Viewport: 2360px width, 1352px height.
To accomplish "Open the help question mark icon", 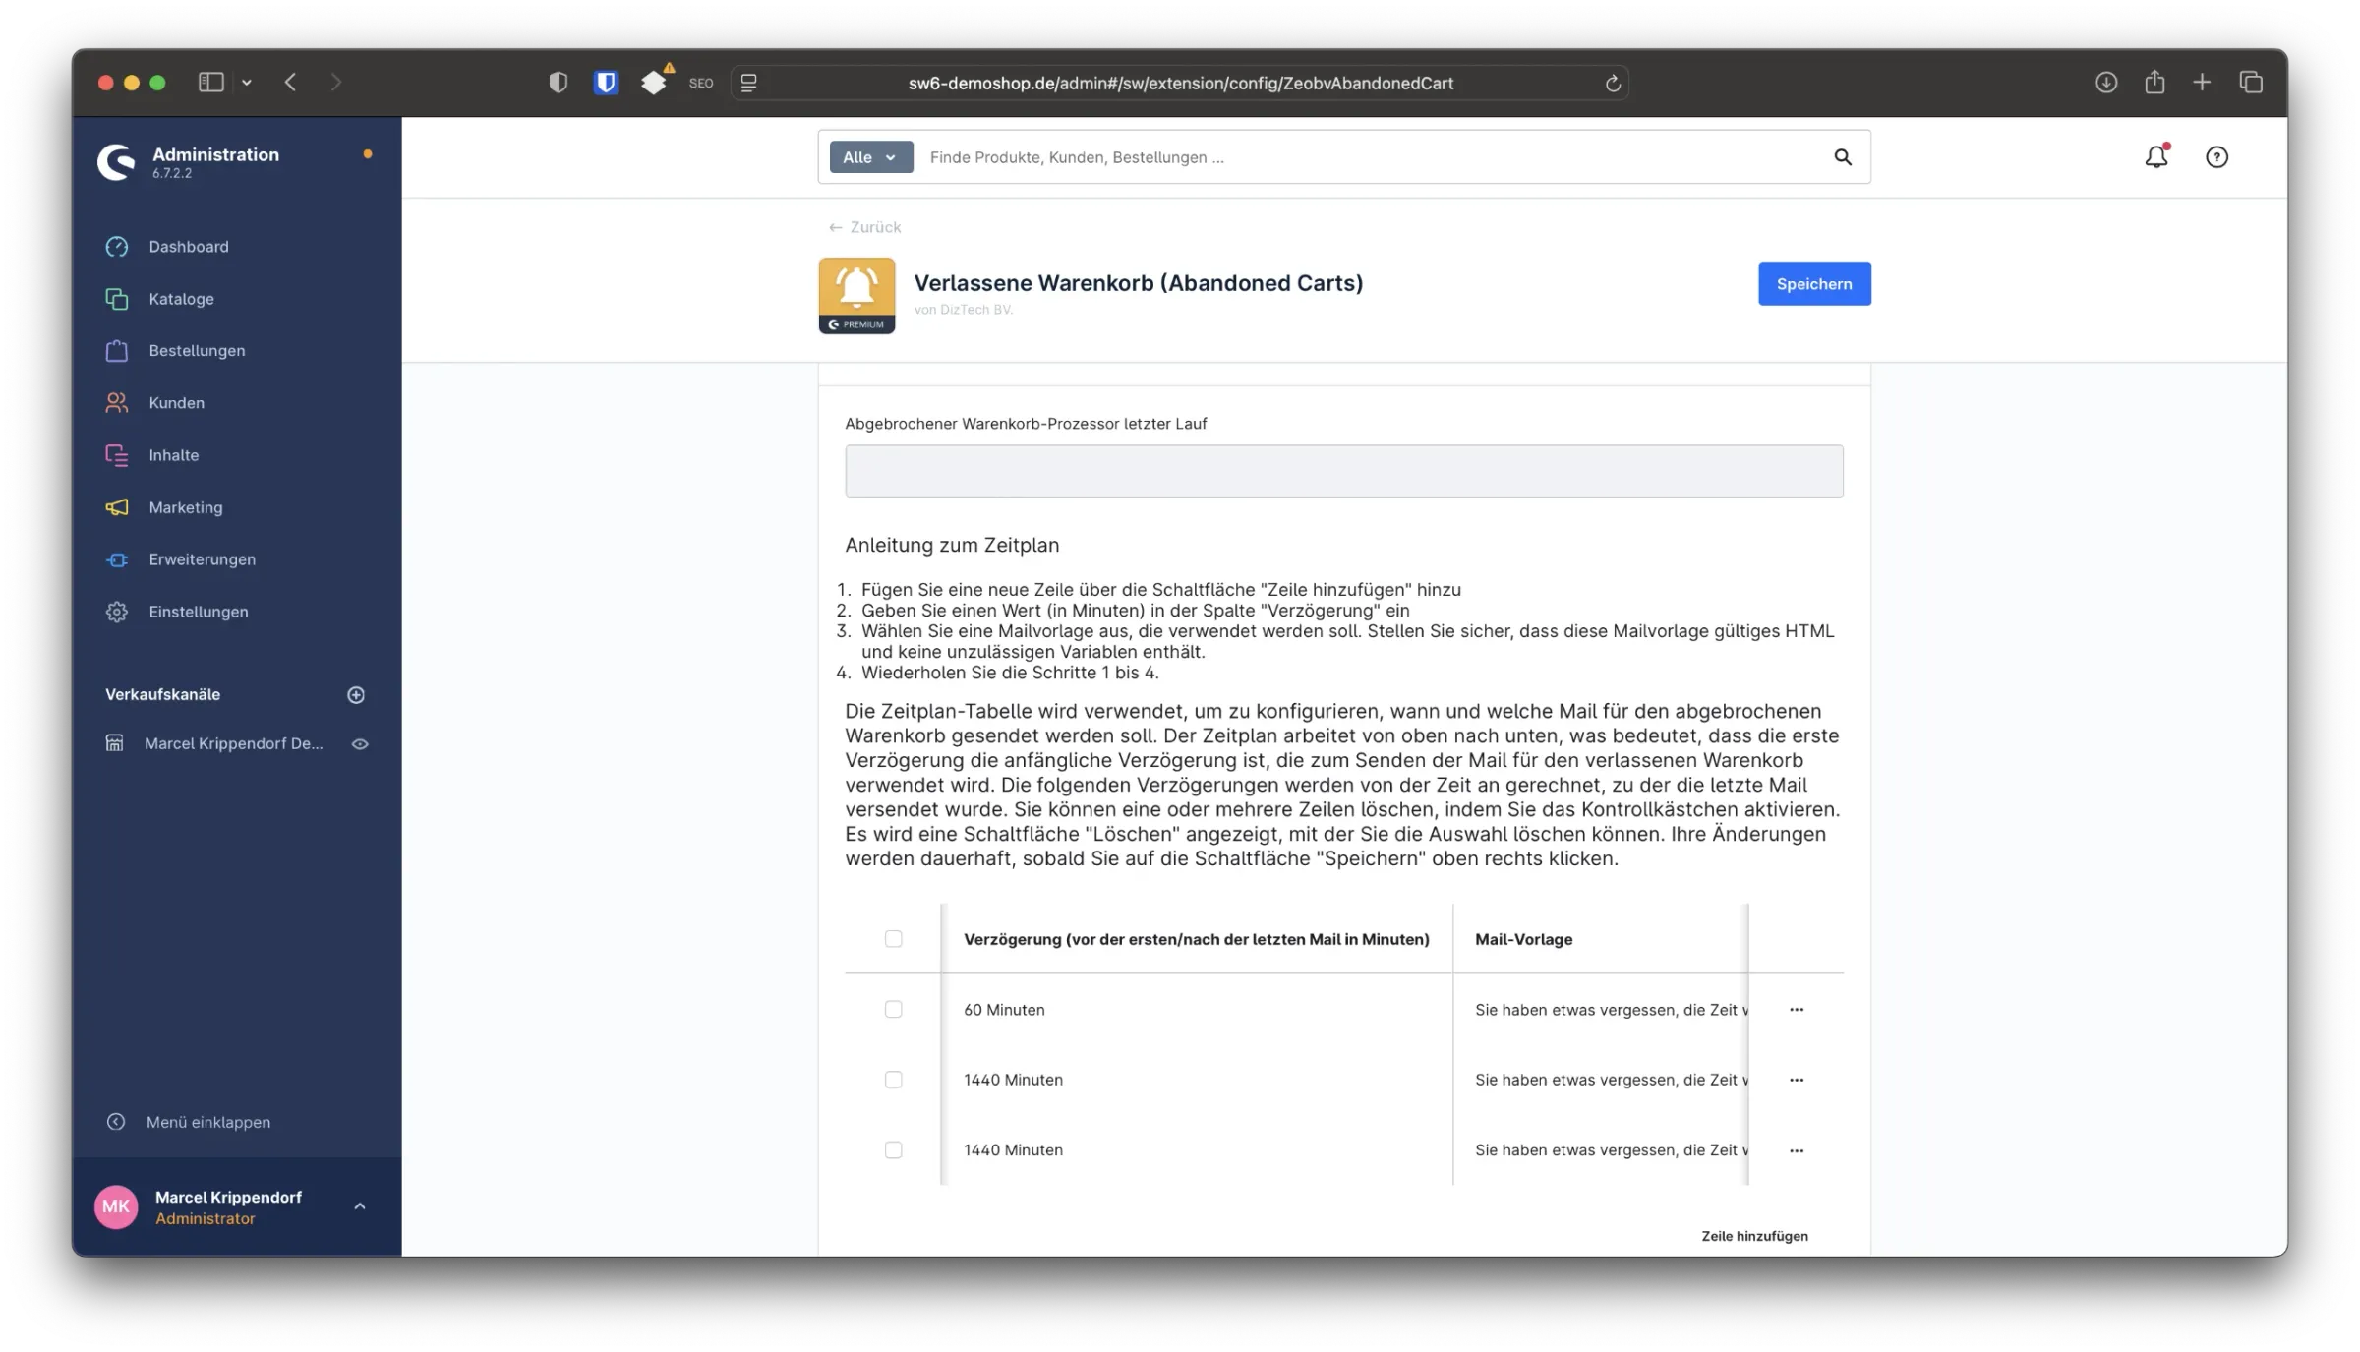I will point(2217,156).
